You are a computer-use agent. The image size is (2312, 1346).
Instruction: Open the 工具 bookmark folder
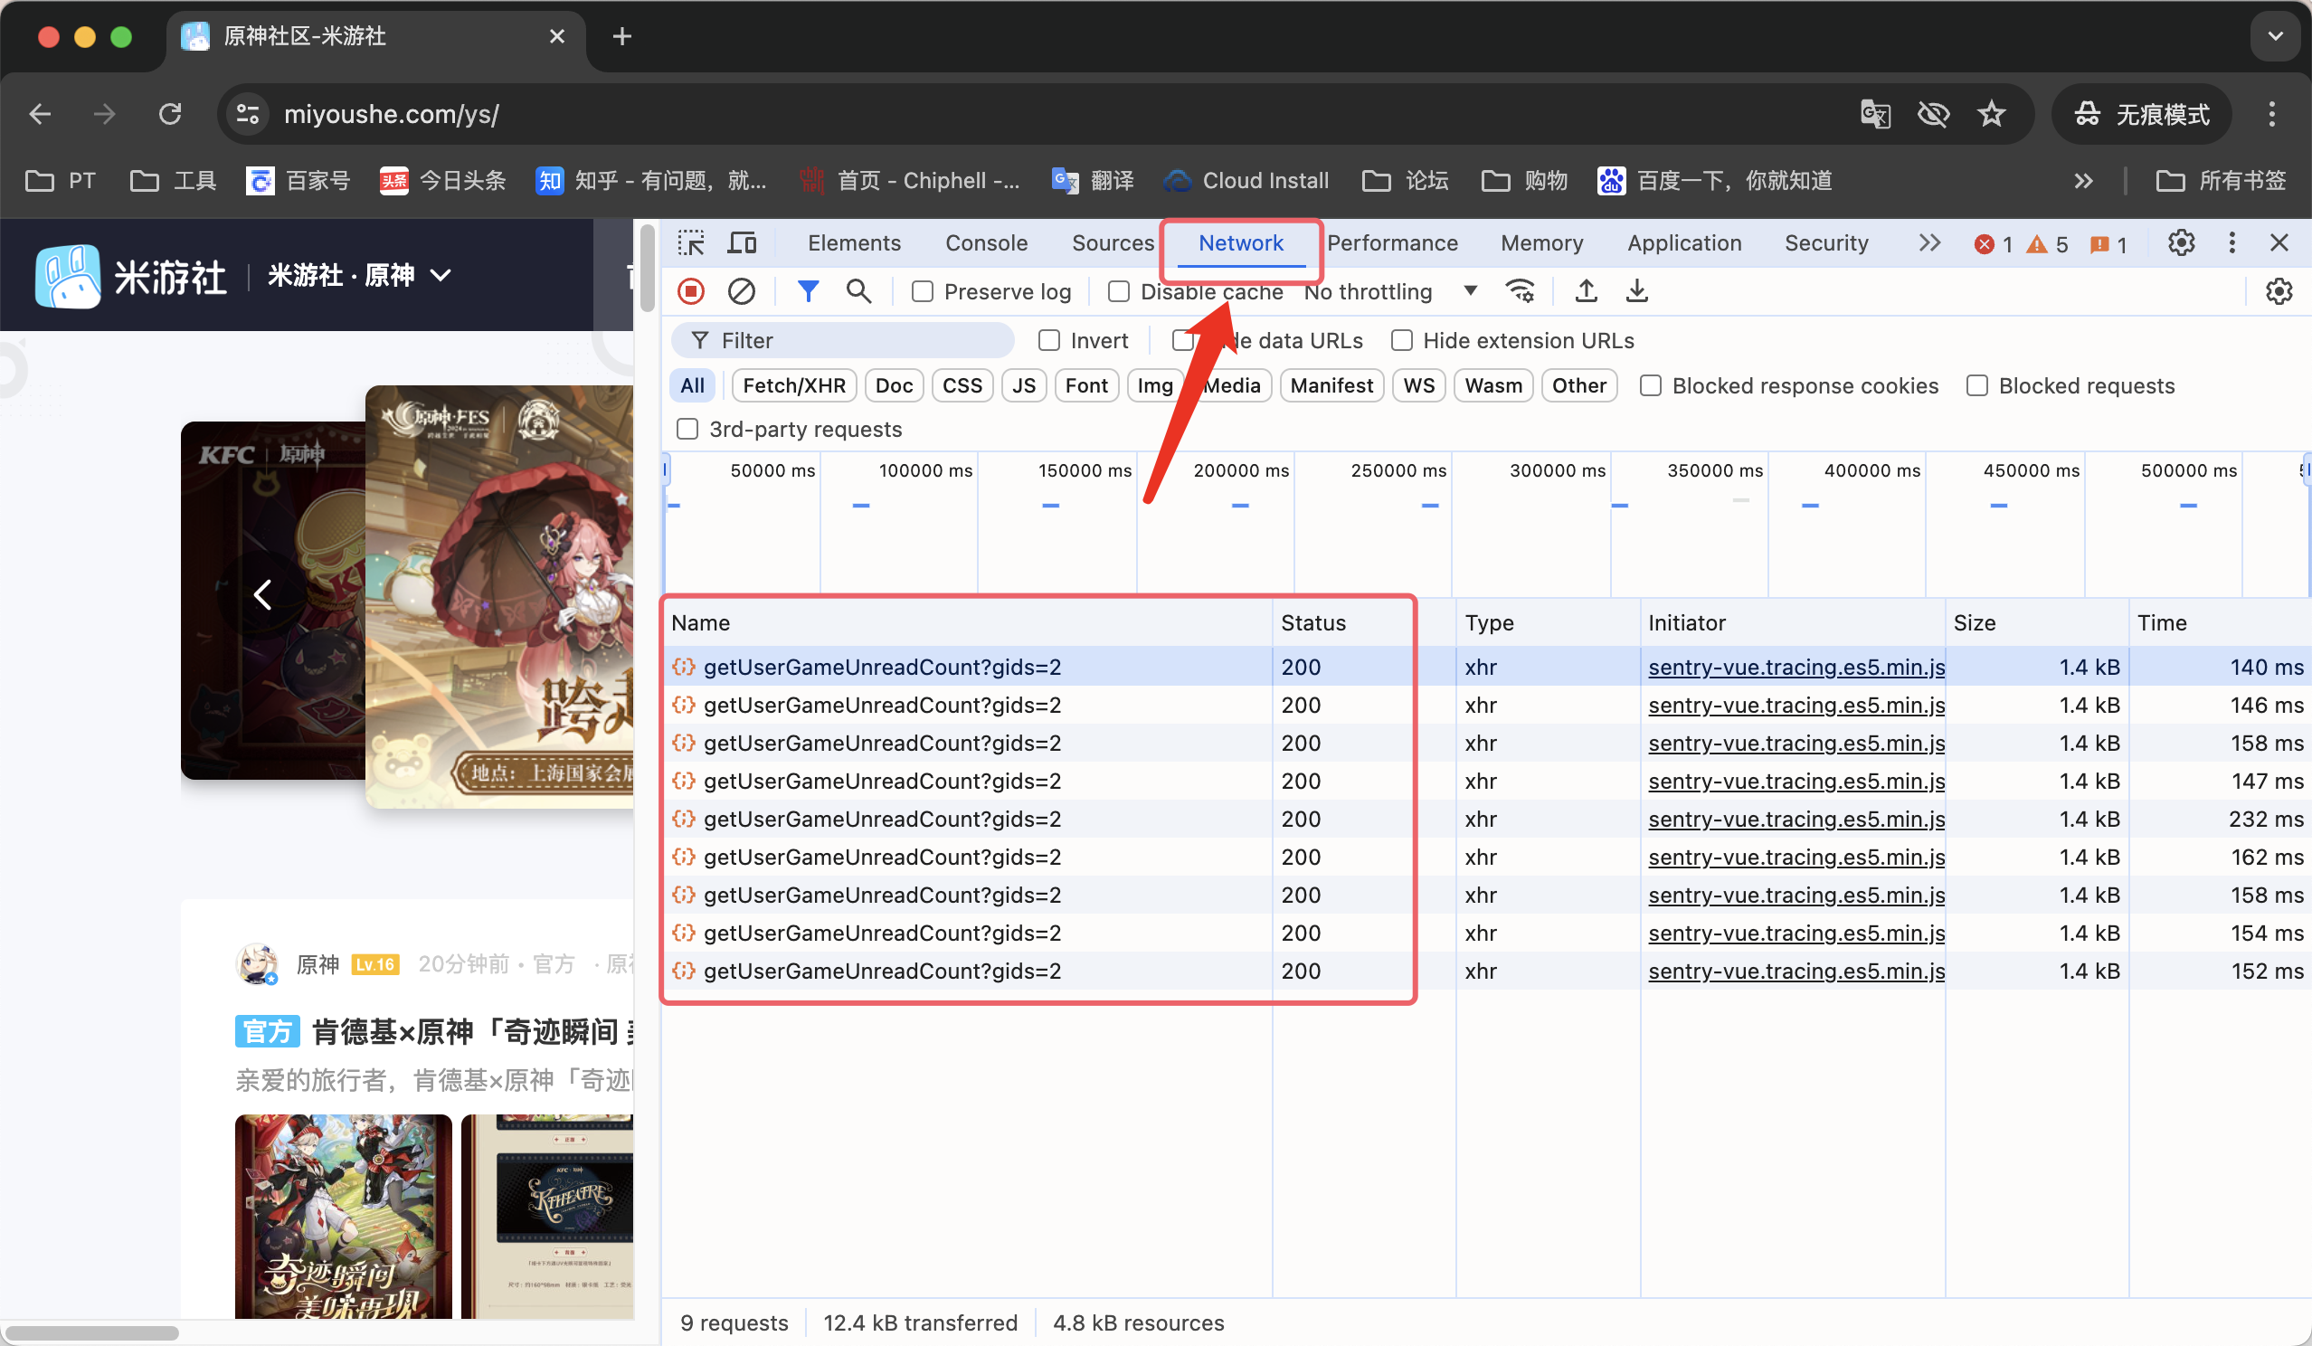tap(174, 181)
